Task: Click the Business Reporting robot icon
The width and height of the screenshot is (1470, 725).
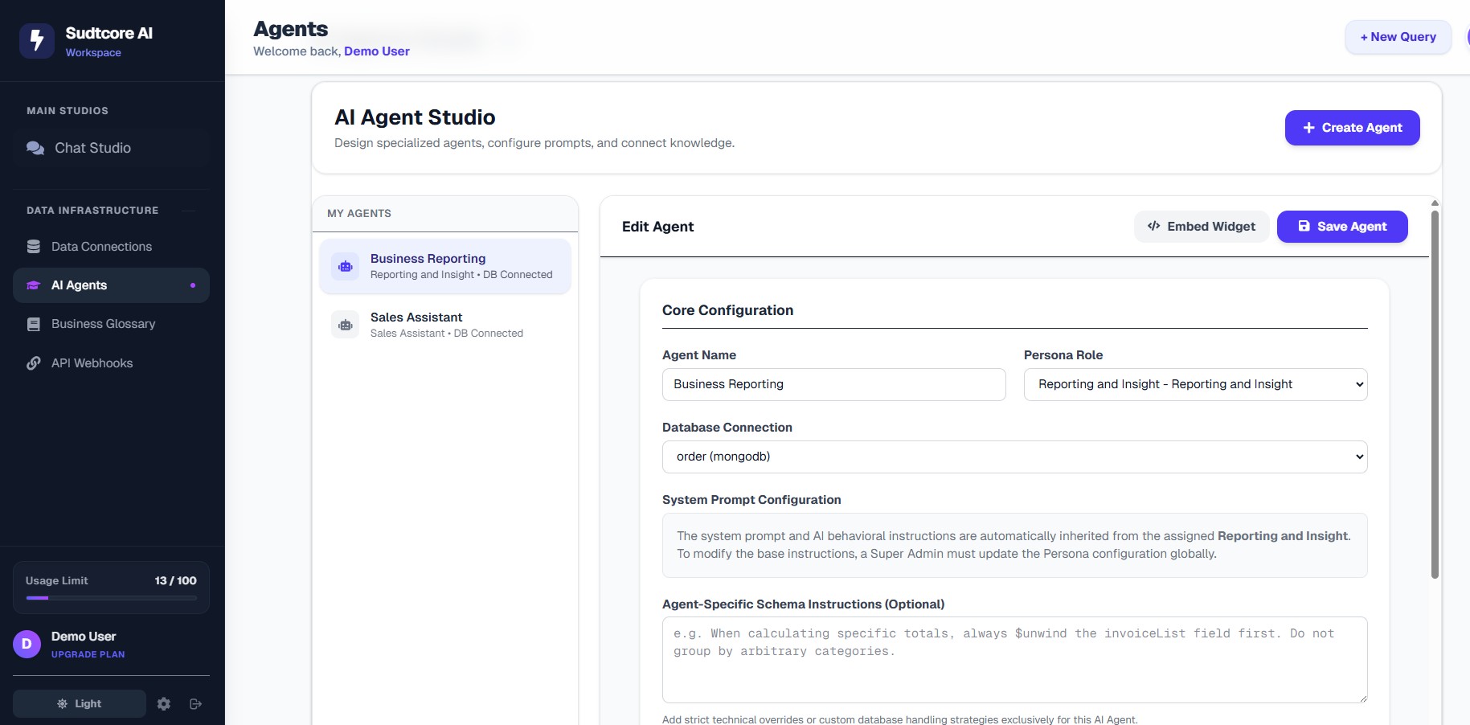Action: 346,266
